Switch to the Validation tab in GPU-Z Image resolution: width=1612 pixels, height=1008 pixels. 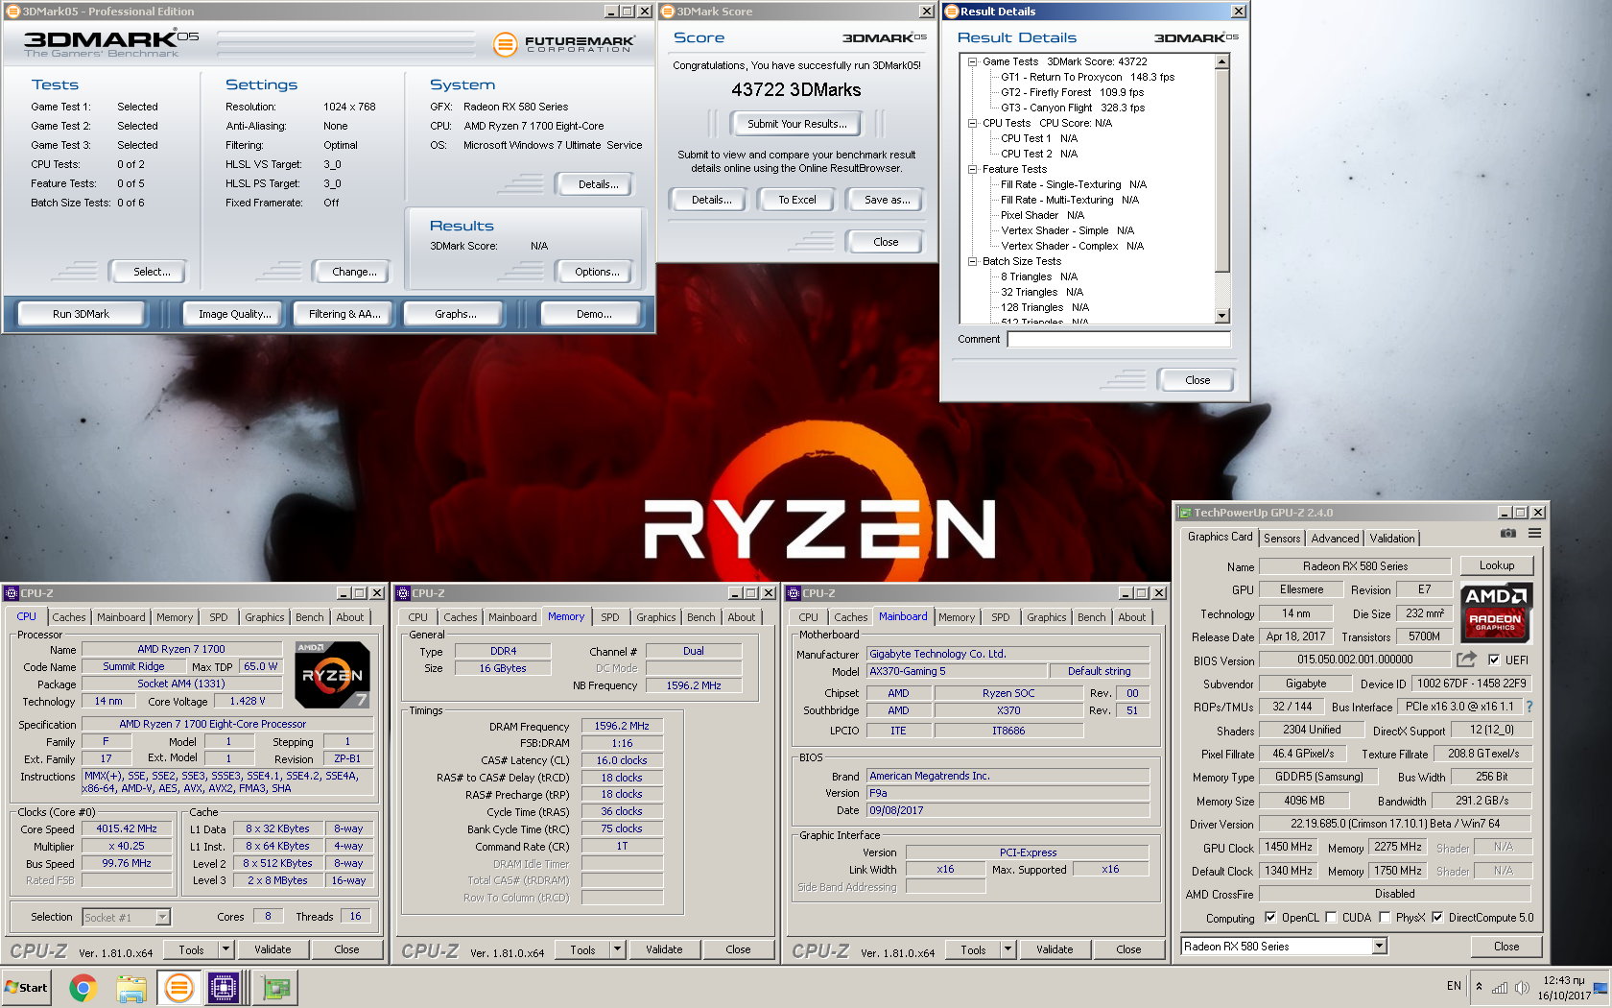[1391, 539]
